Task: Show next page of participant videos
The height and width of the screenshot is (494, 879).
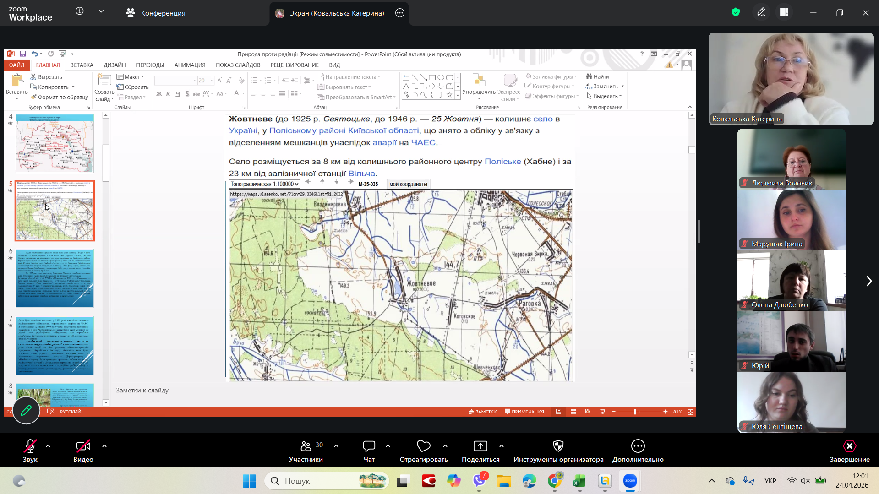Action: [x=868, y=281]
